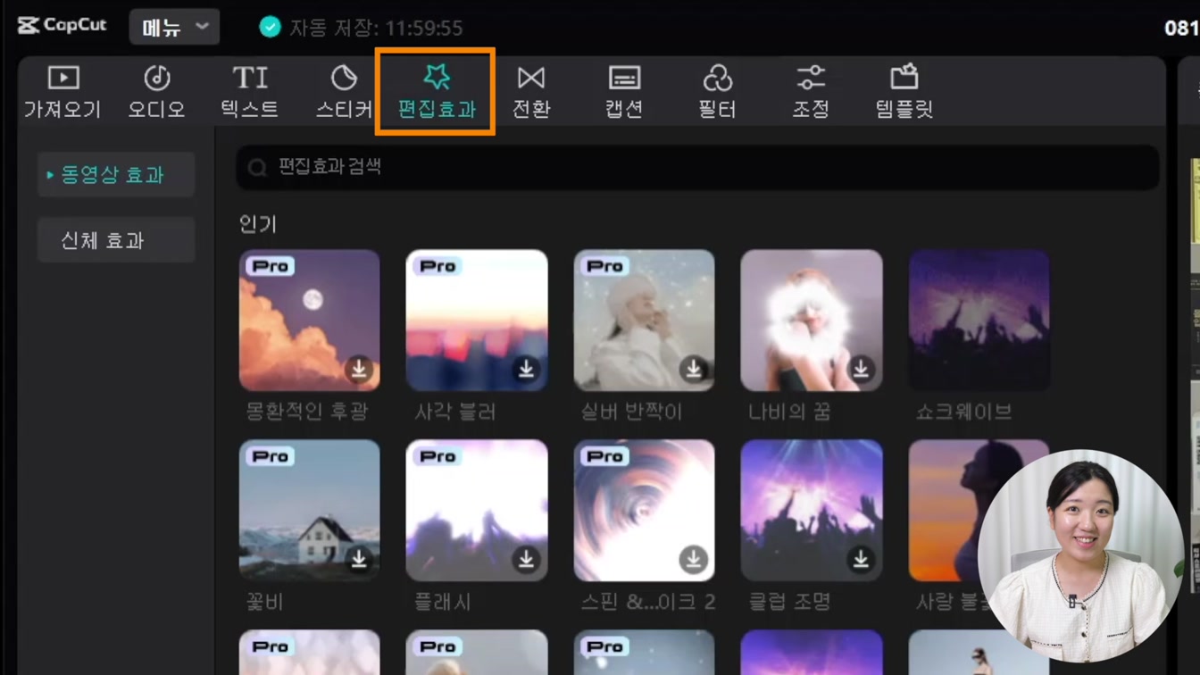Select the 꽃비 house thumbnail
This screenshot has width=1200, height=675.
[309, 511]
